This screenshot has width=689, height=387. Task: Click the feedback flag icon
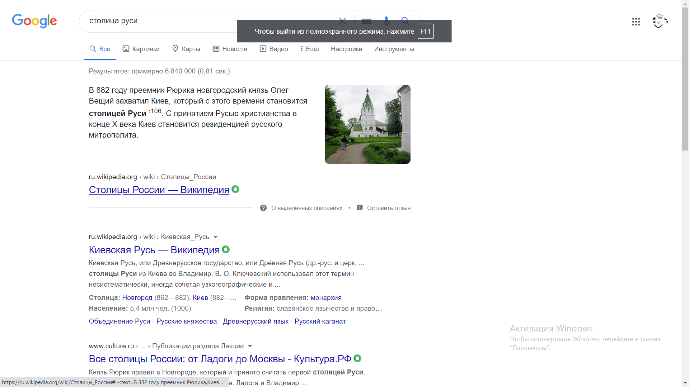coord(360,208)
